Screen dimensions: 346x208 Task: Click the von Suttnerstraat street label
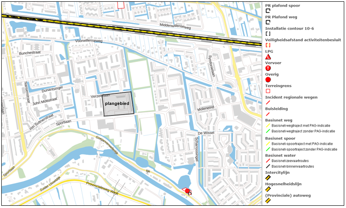coord(41,122)
